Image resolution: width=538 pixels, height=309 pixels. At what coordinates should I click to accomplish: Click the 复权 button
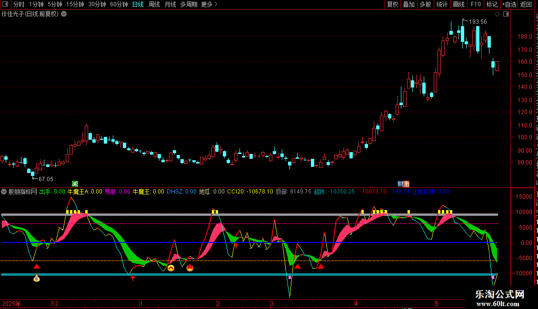point(392,4)
